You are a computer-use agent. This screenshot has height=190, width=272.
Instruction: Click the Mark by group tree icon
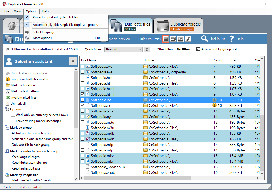pyautogui.click(x=7, y=128)
